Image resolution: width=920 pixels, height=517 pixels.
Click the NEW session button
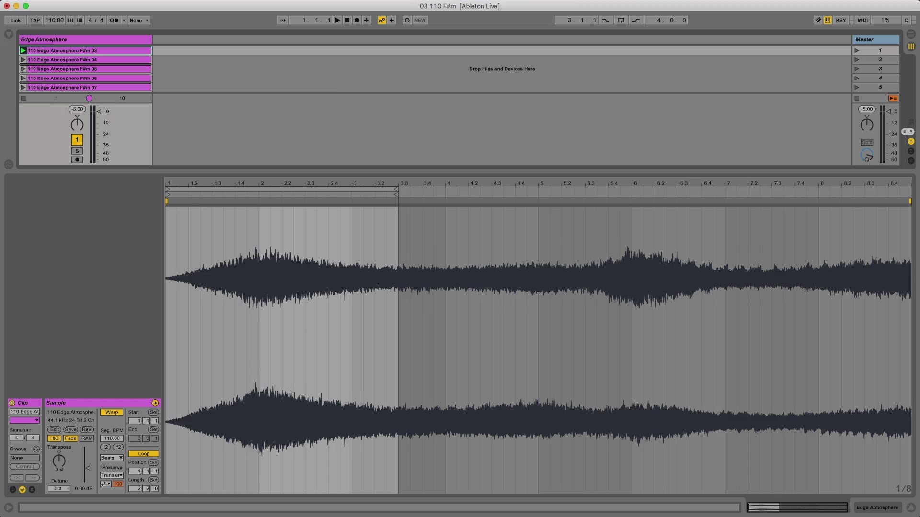420,20
